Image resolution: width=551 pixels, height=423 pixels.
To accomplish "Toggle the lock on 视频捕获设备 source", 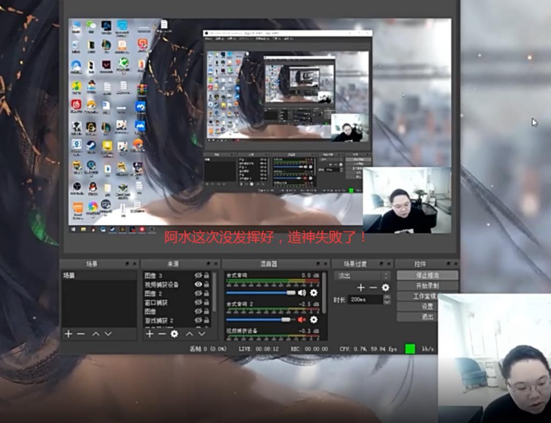I will pos(207,284).
